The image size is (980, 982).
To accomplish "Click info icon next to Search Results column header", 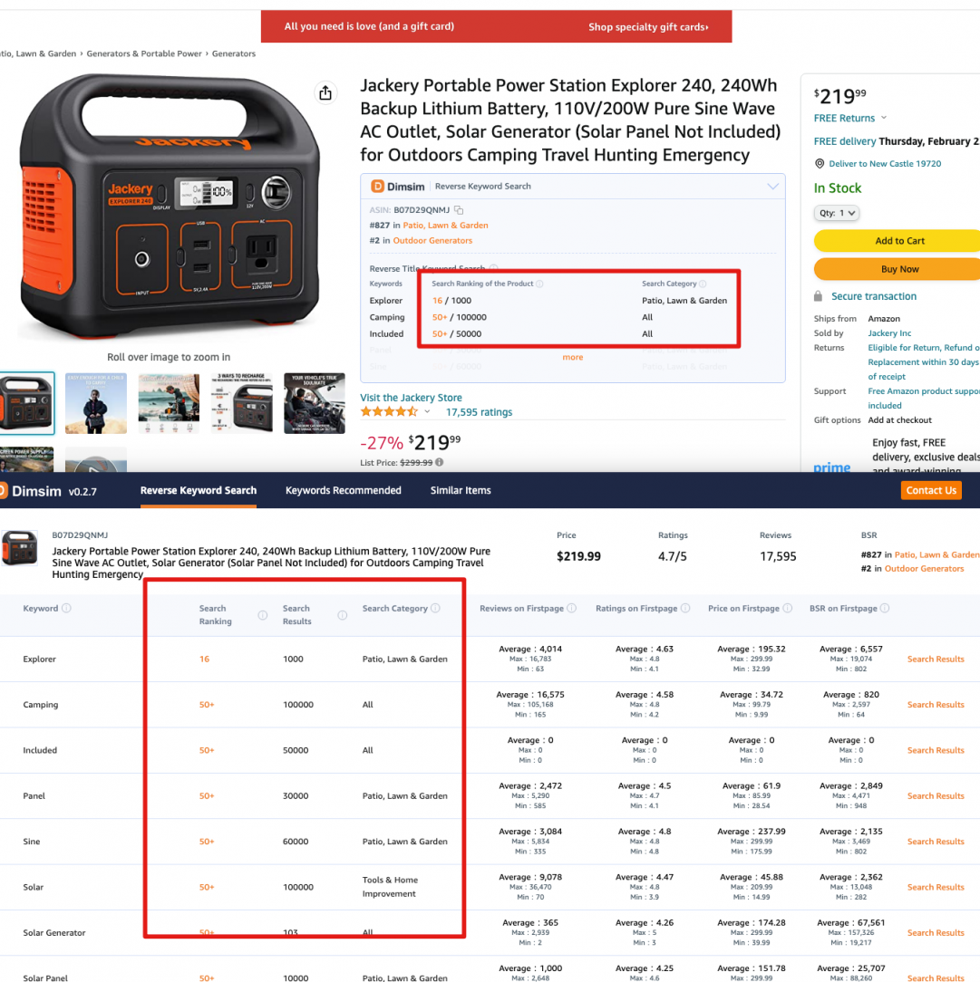I will tap(342, 615).
